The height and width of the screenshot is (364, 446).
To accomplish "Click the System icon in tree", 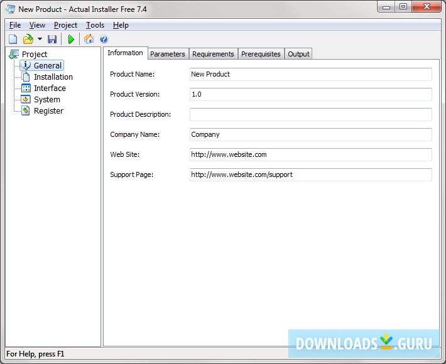I will [26, 99].
